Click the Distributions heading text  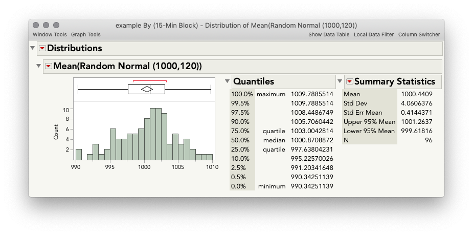pos(75,48)
